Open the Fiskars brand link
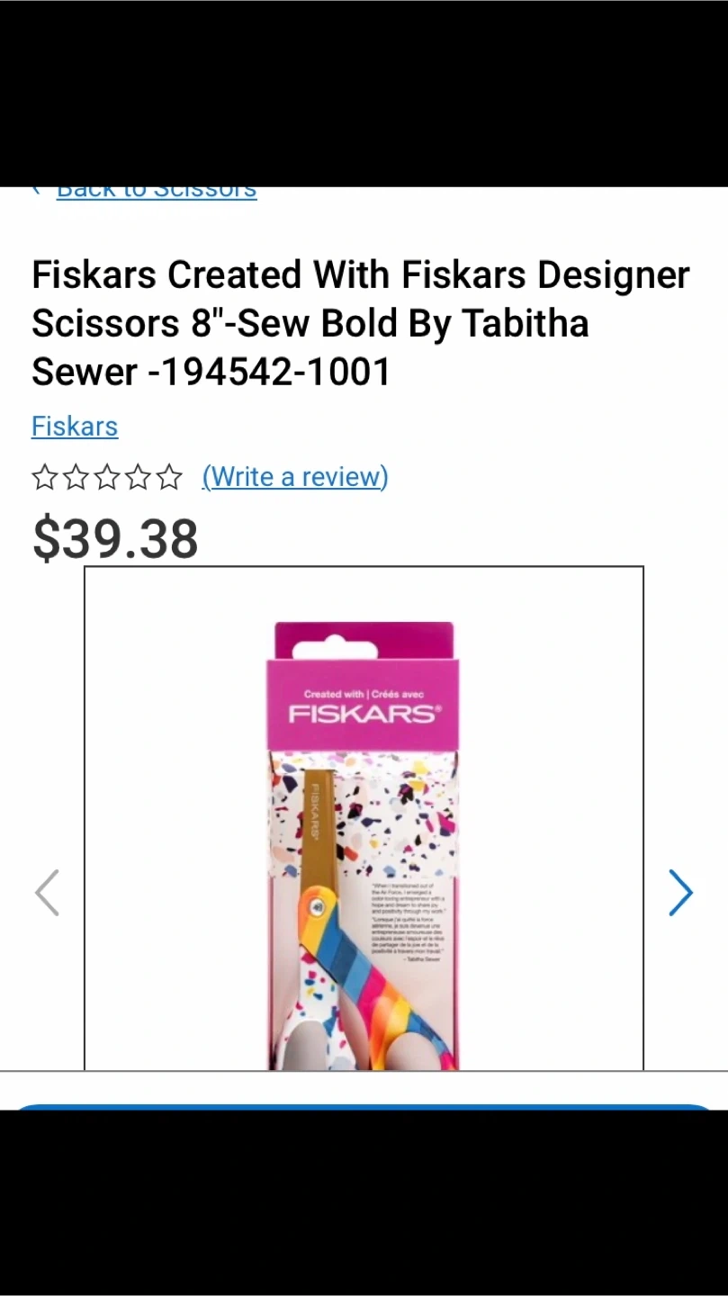728x1296 pixels. [75, 426]
